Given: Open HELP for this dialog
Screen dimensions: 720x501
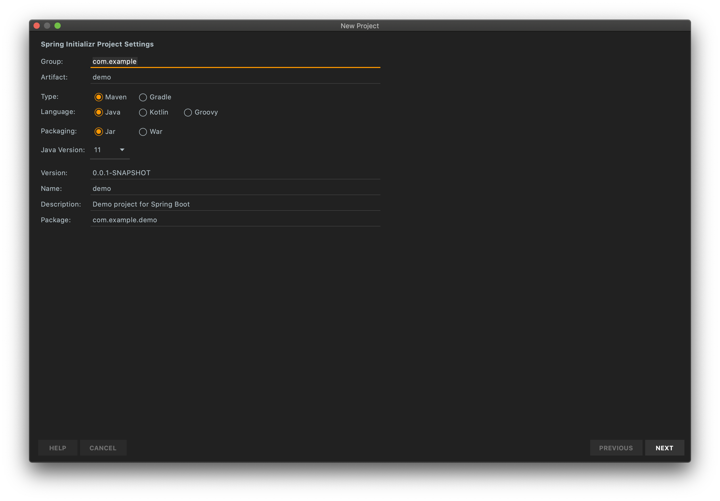Looking at the screenshot, I should 58,448.
